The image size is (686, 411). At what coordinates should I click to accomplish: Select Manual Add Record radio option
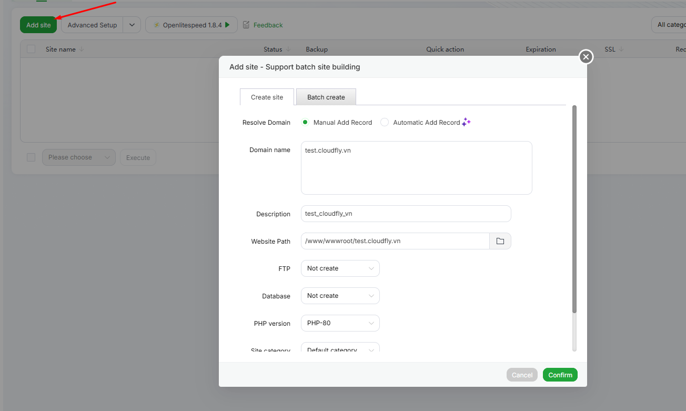(305, 122)
